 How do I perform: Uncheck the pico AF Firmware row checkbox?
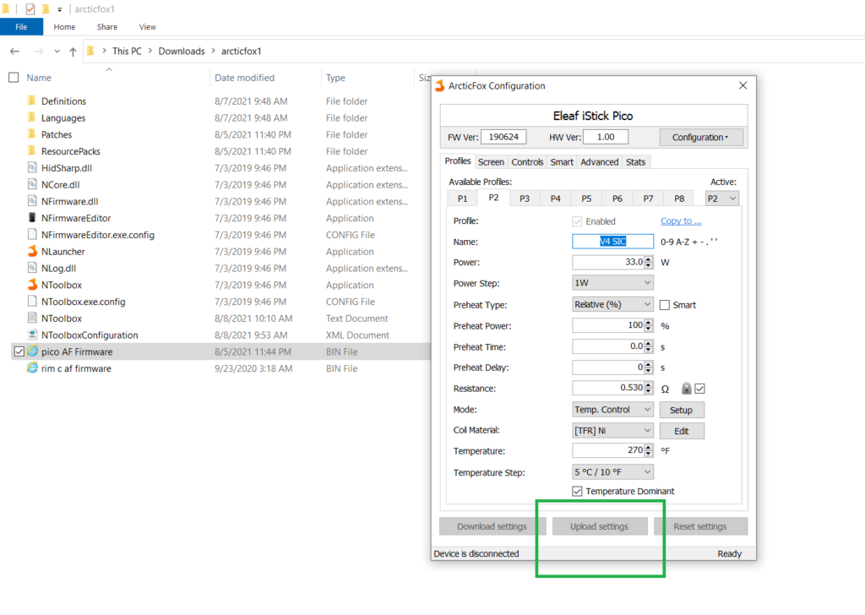tap(19, 351)
